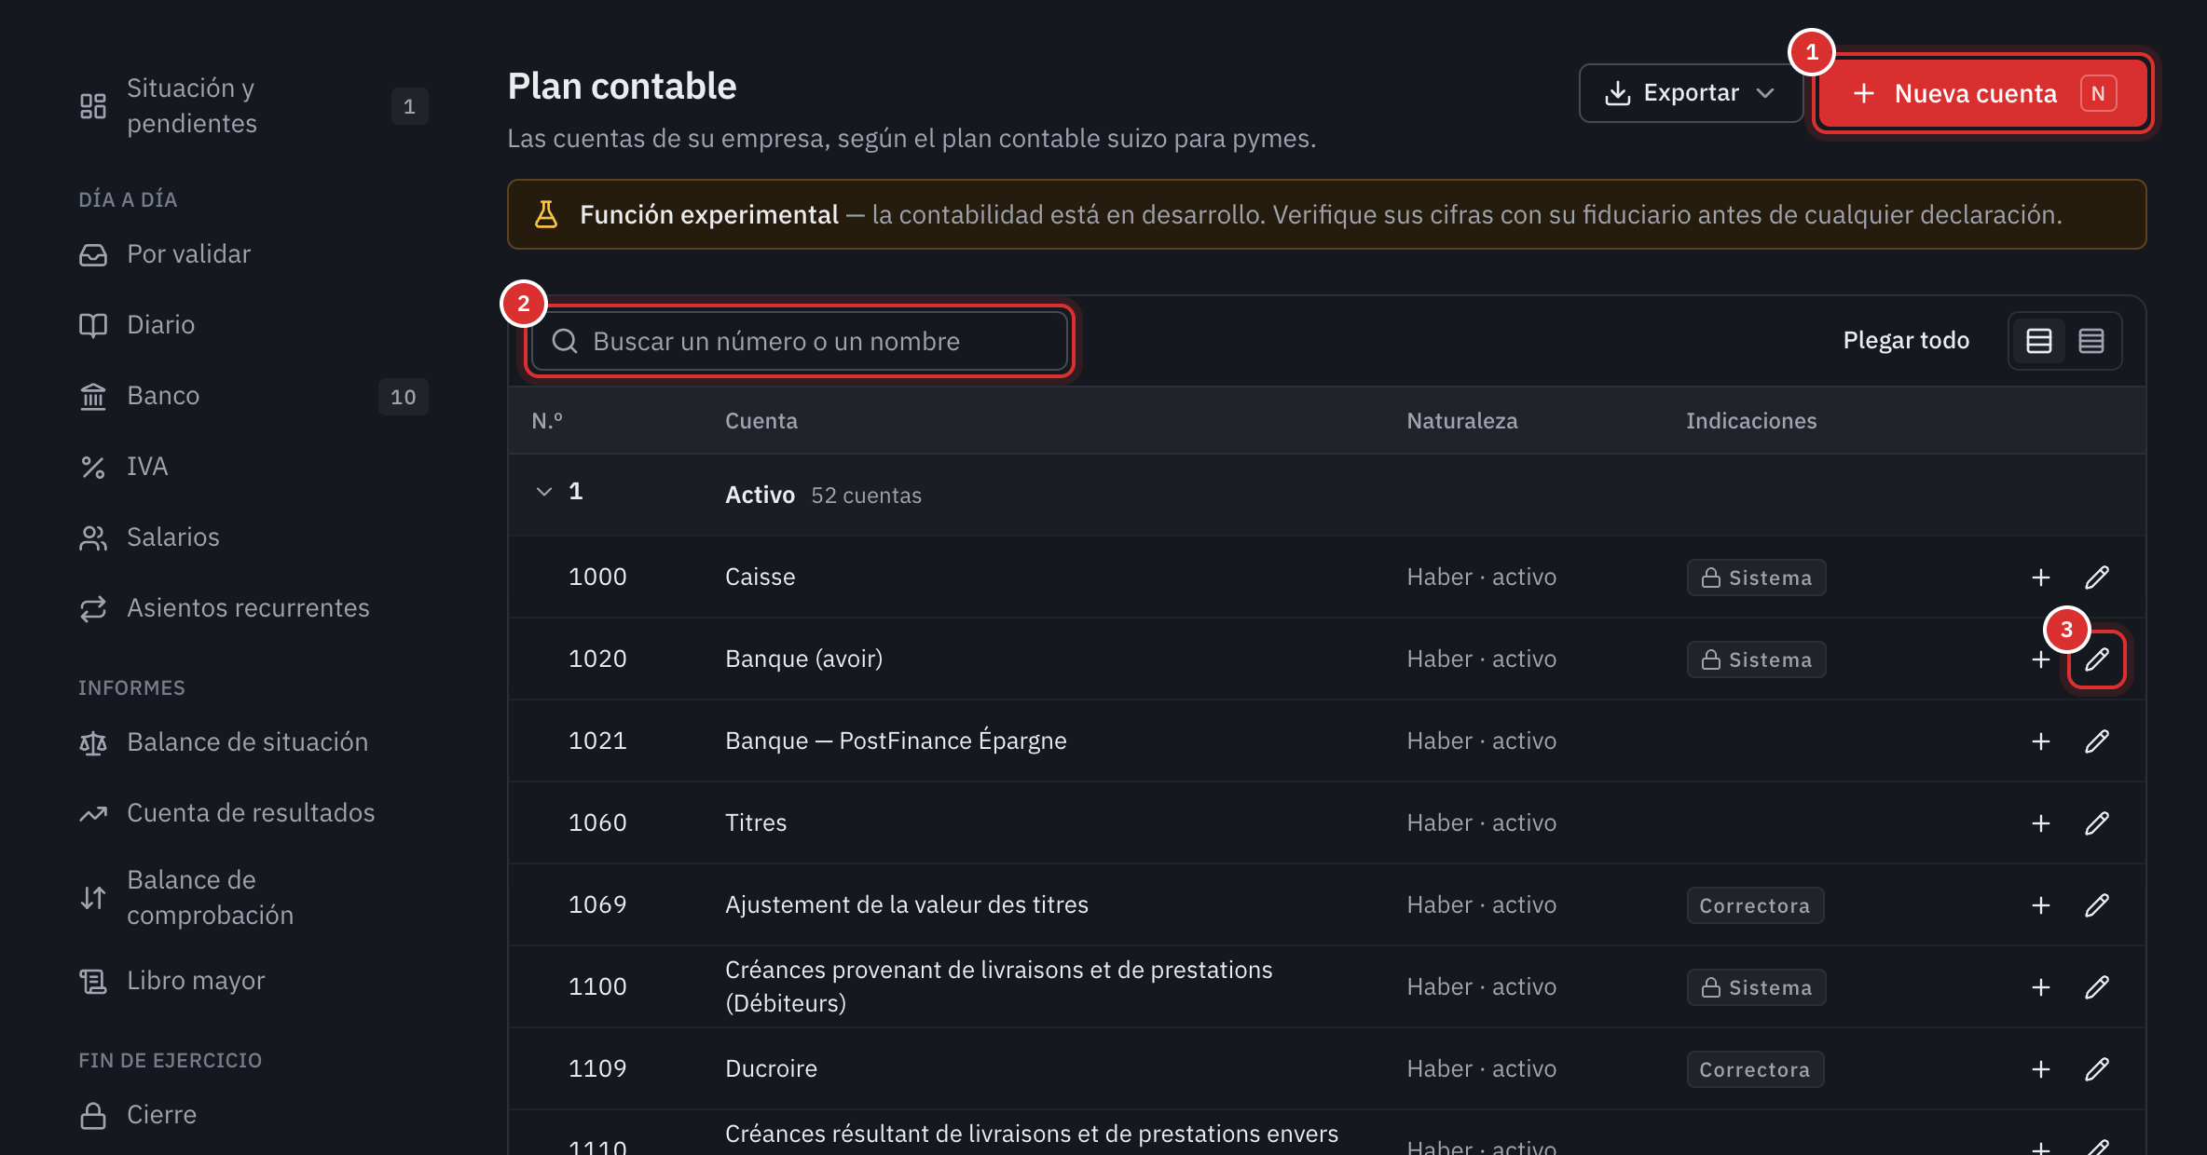This screenshot has width=2207, height=1155.
Task: Open Balance de comprobación
Action: [x=254, y=898]
